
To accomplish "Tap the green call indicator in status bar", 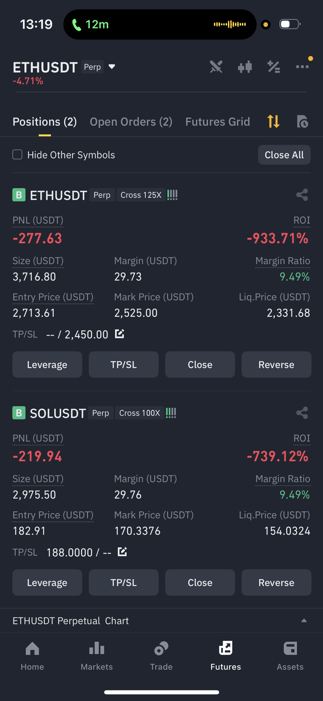I will [x=91, y=25].
